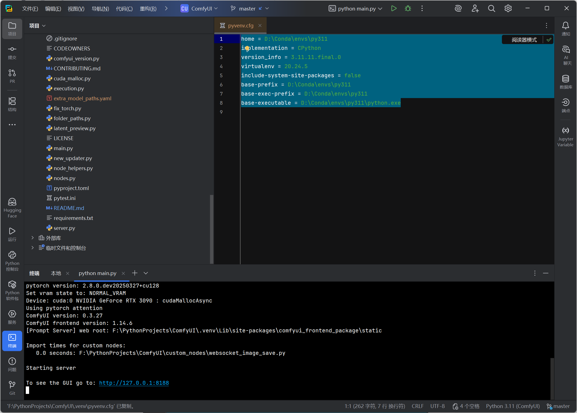Open the Endpoints tool window

(x=566, y=105)
